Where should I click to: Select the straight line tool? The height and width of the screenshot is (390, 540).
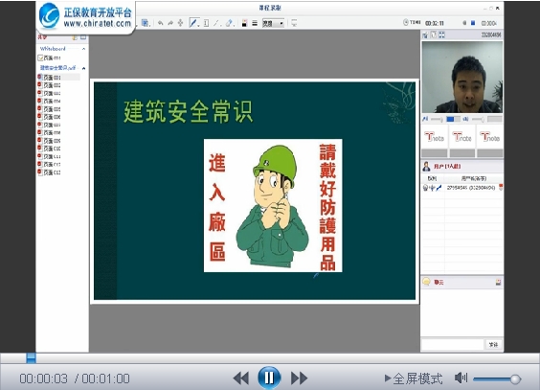[x=216, y=23]
